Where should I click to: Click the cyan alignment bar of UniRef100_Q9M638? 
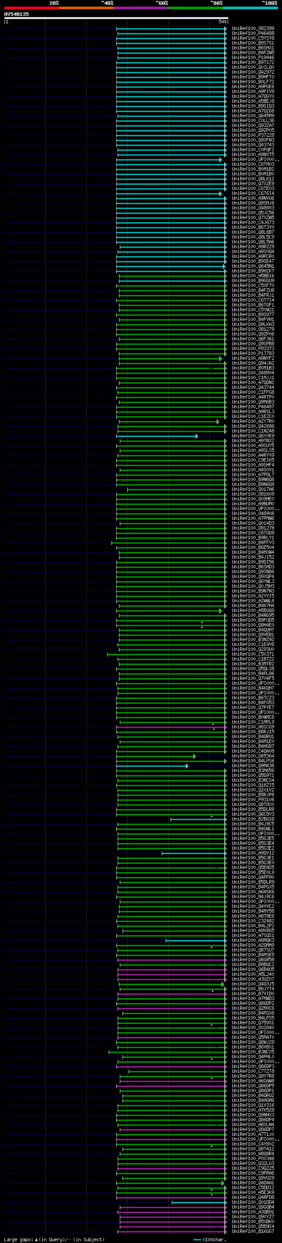[152, 766]
